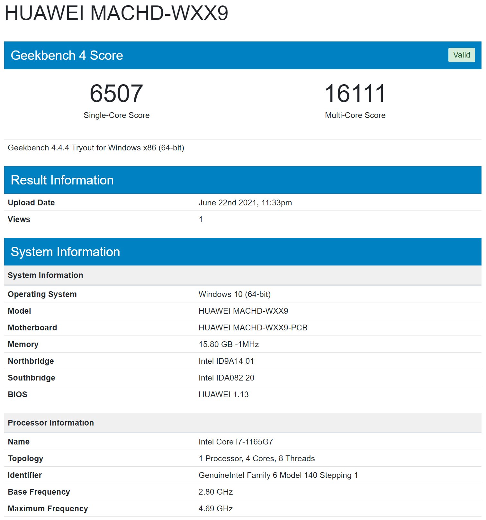Click the HUAWEI MACHD-WXX9 page title heading
The image size is (486, 520).
coord(116,13)
